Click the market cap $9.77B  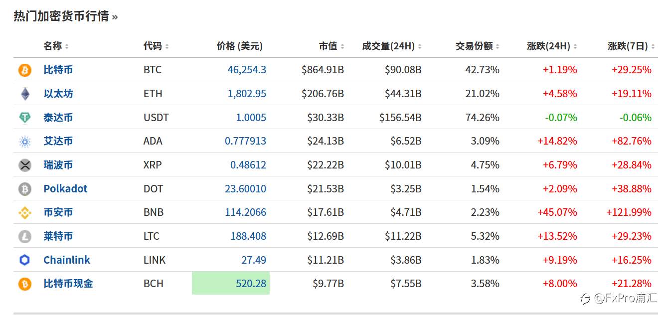[x=328, y=284]
